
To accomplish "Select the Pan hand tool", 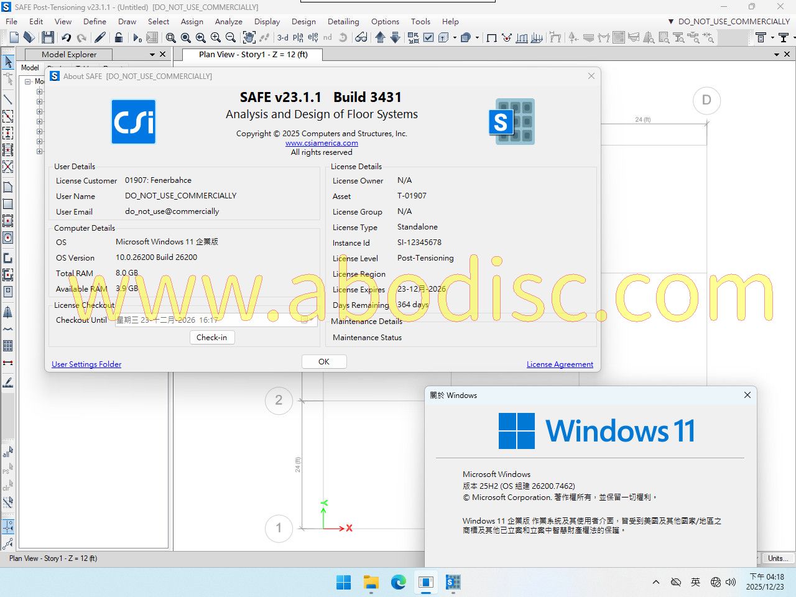I will click(249, 38).
